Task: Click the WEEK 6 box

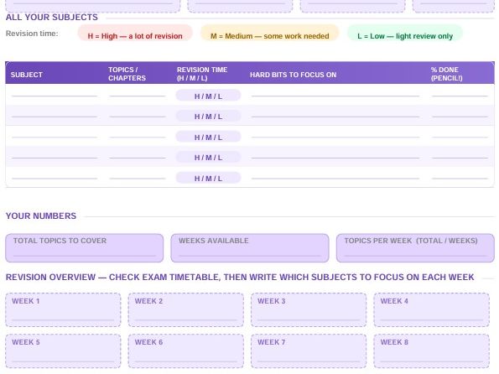Action: (x=186, y=351)
